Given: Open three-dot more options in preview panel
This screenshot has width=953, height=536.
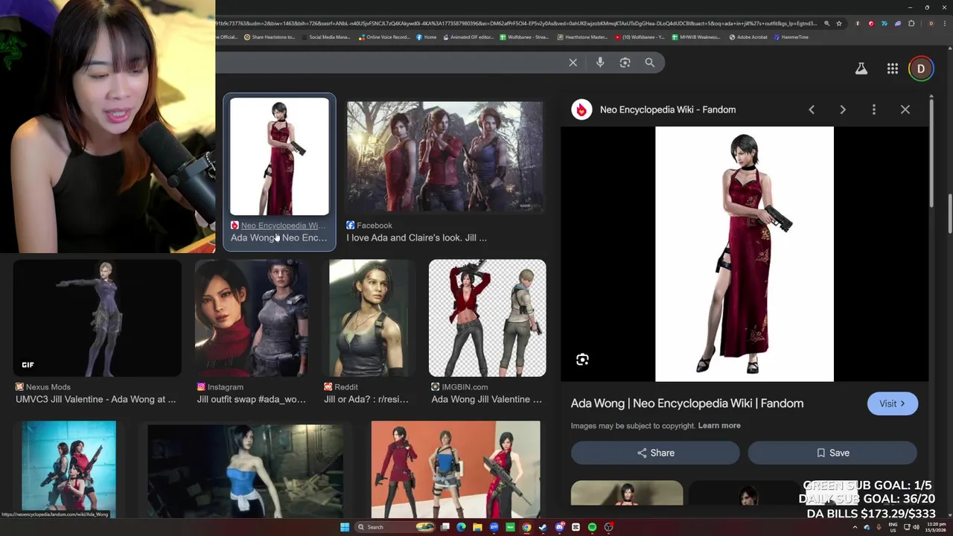Looking at the screenshot, I should (x=874, y=109).
